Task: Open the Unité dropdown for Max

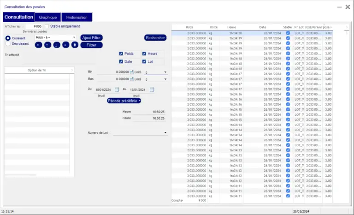Action: (x=156, y=79)
